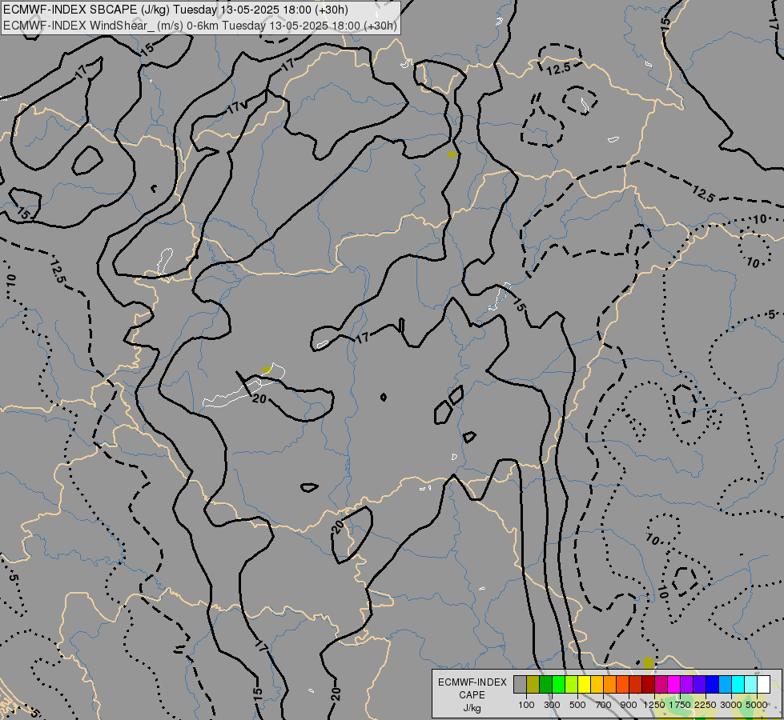Select the red-orange CAPE legend swatch
The image size is (784, 720).
623,684
